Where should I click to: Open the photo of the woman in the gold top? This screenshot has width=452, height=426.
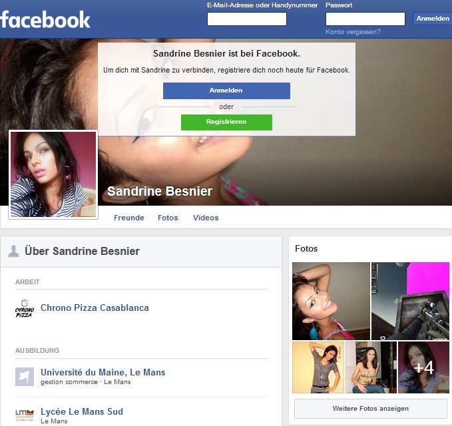pyautogui.click(x=371, y=367)
